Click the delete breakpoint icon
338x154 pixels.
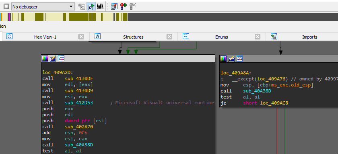132,6
